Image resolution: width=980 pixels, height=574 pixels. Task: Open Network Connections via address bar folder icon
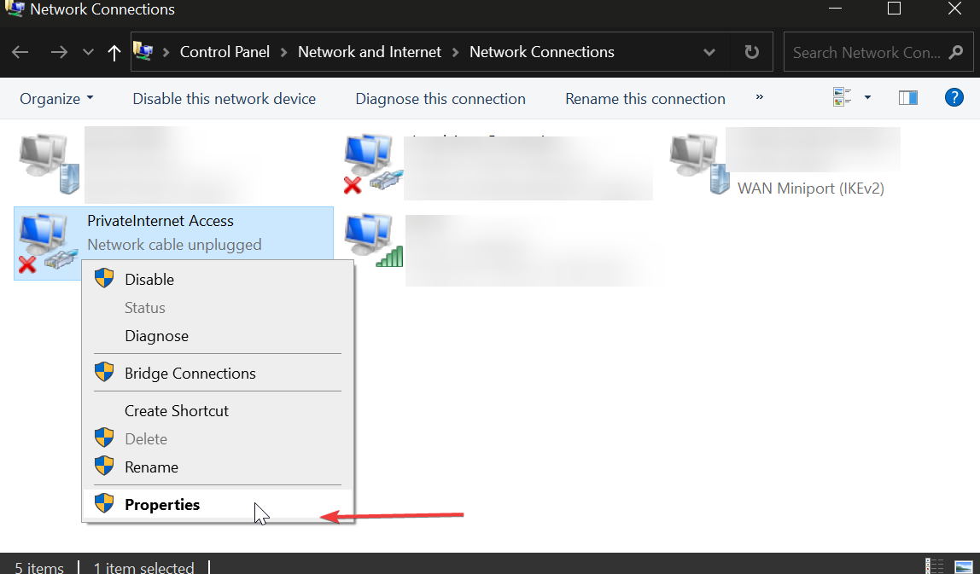(147, 51)
